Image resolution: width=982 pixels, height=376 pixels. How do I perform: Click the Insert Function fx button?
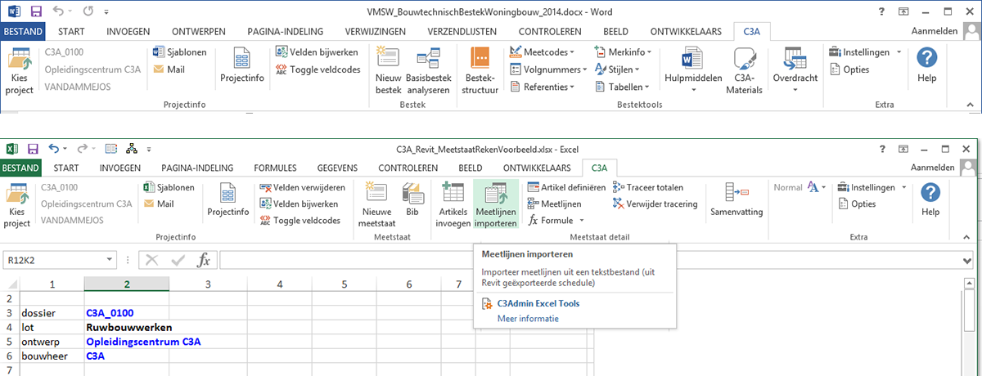click(204, 260)
